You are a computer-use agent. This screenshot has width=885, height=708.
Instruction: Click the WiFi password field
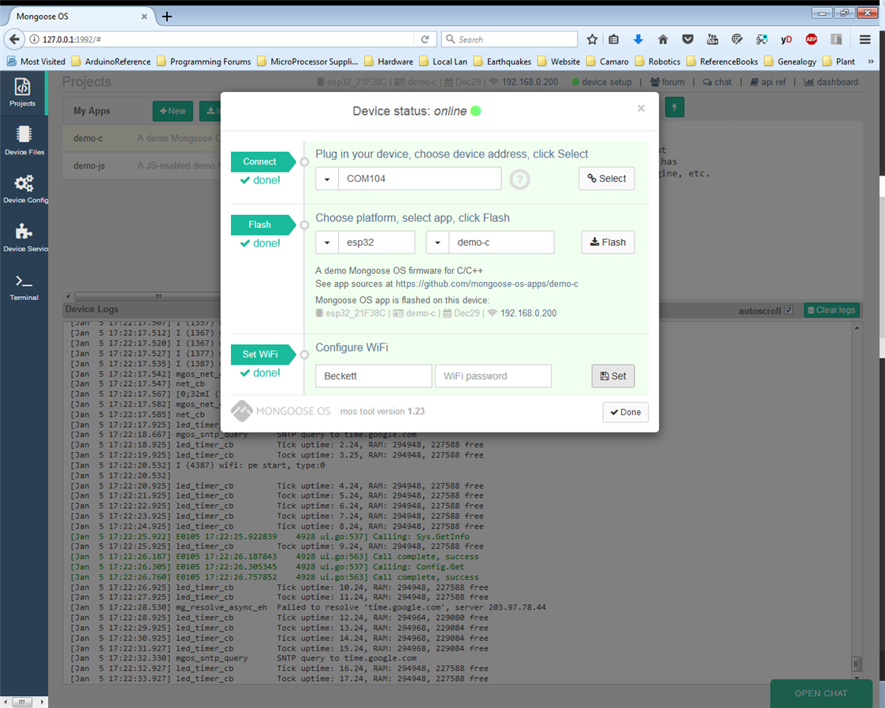pos(493,376)
